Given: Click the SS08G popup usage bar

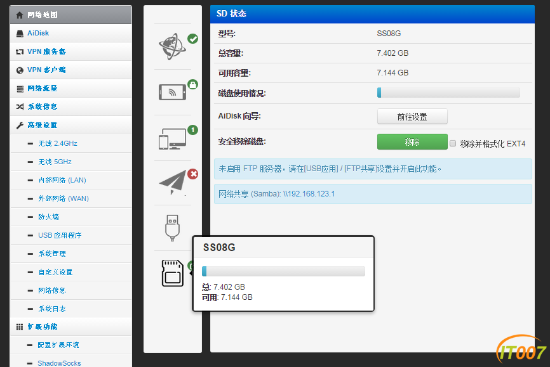Looking at the screenshot, I should coord(283,271).
